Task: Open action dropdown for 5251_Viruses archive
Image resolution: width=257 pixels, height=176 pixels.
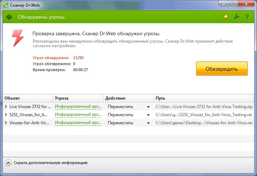Action: (x=148, y=115)
